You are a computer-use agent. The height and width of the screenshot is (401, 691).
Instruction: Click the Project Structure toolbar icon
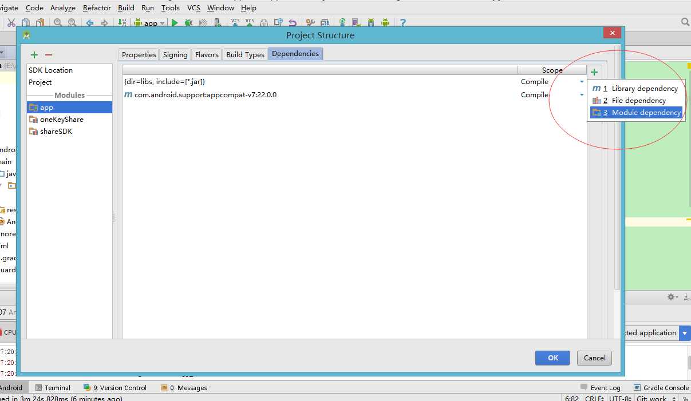[325, 23]
